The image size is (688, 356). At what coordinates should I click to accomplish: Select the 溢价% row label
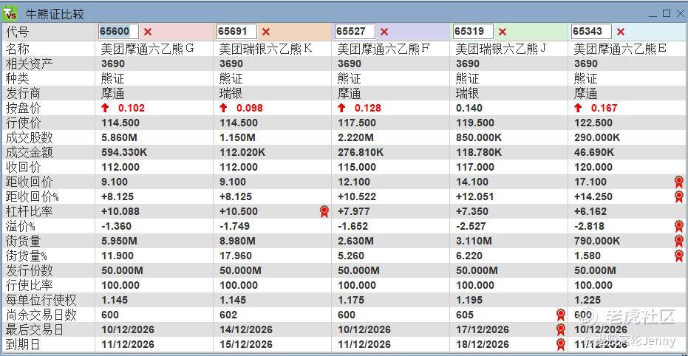[20, 227]
